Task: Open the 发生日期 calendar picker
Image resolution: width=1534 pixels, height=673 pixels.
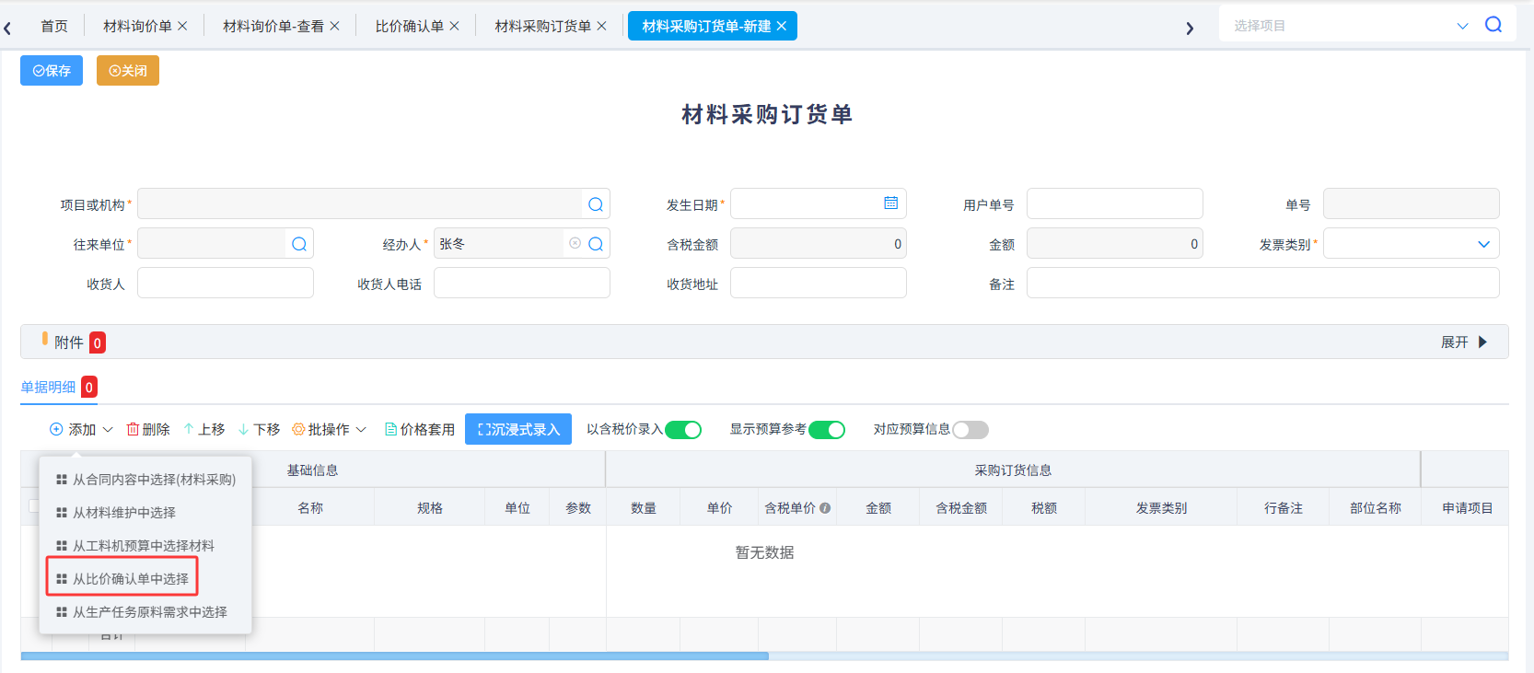Action: tap(891, 203)
